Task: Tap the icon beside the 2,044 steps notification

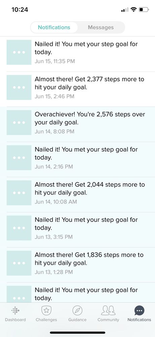Action: [19, 193]
